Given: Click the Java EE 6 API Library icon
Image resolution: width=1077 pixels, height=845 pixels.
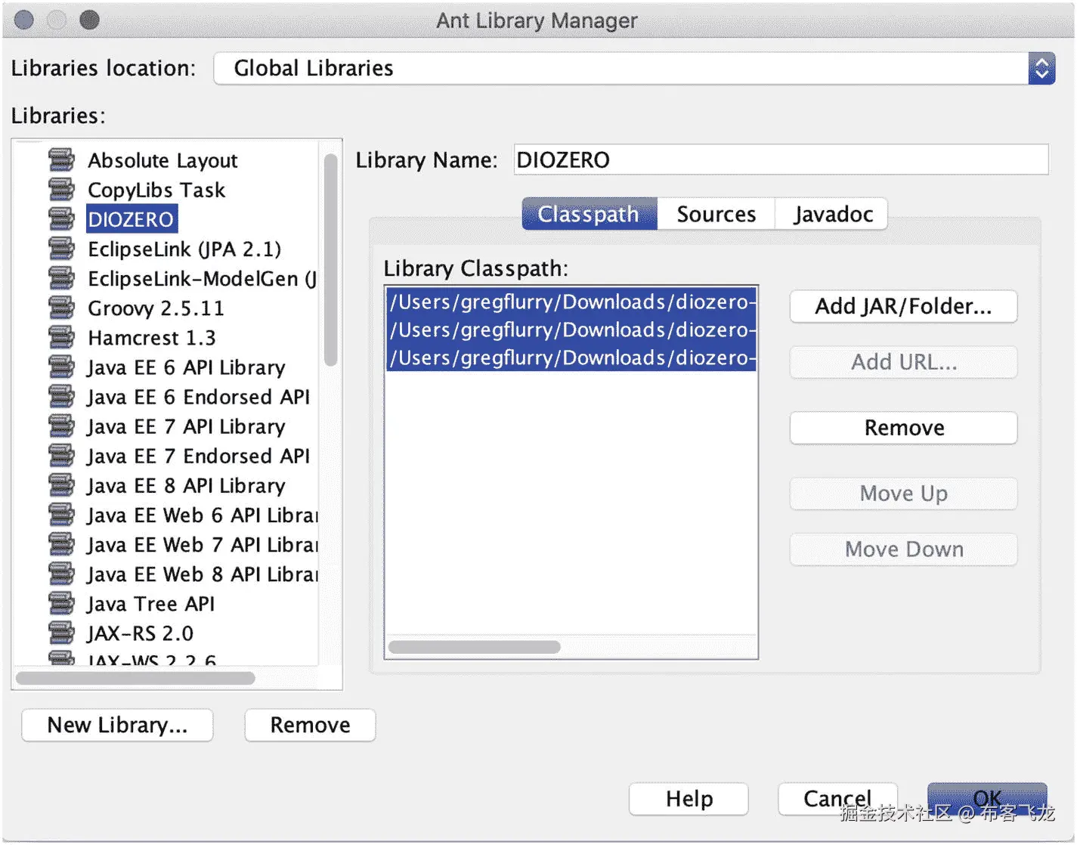Looking at the screenshot, I should (x=61, y=367).
